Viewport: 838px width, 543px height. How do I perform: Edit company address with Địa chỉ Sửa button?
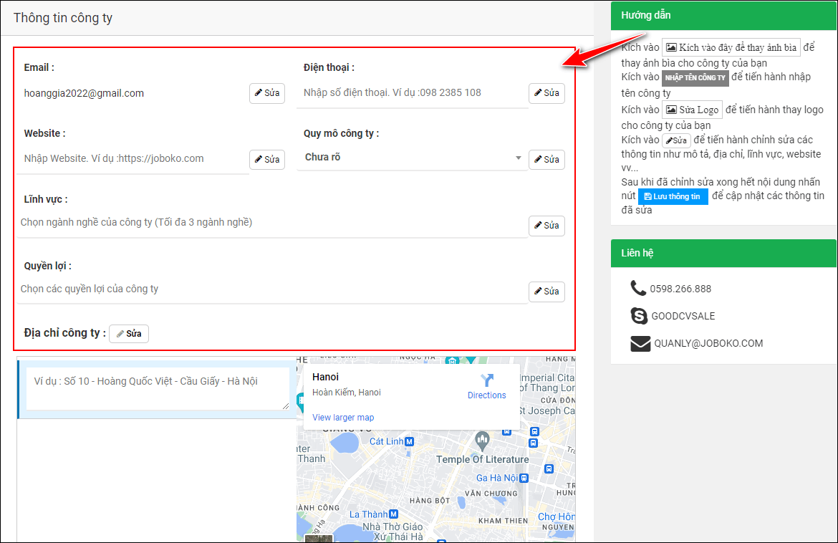tap(129, 334)
